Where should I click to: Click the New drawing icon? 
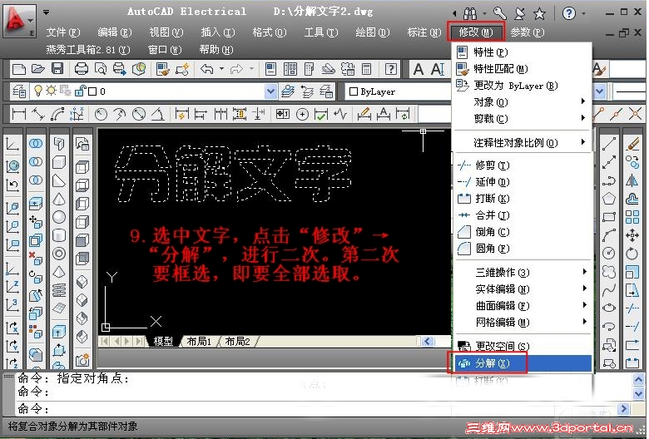(19, 69)
